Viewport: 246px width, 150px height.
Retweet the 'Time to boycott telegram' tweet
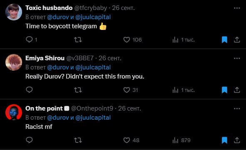click(78, 39)
